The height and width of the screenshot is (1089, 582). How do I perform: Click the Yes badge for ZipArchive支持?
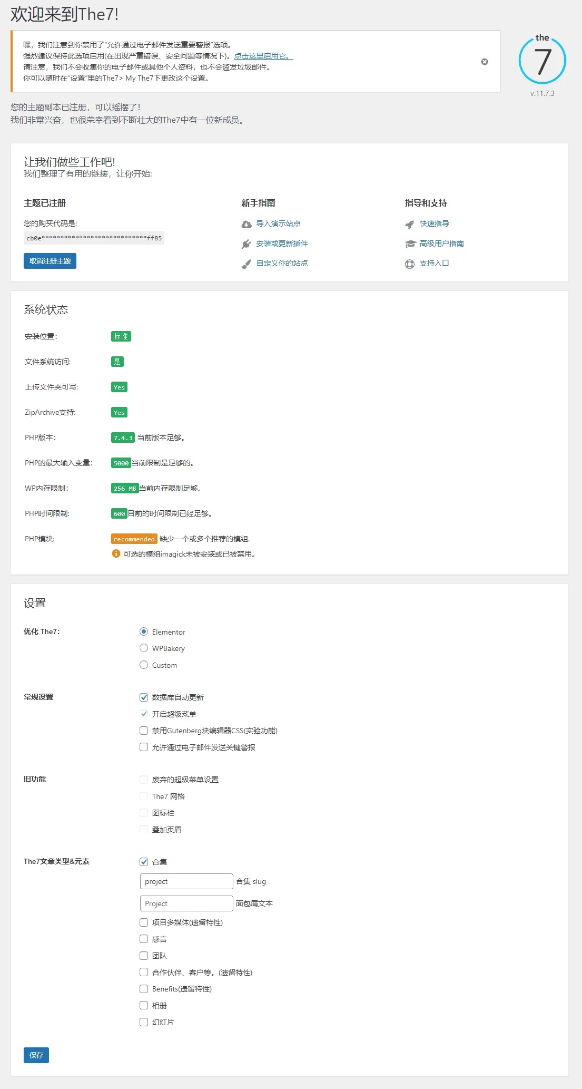120,412
